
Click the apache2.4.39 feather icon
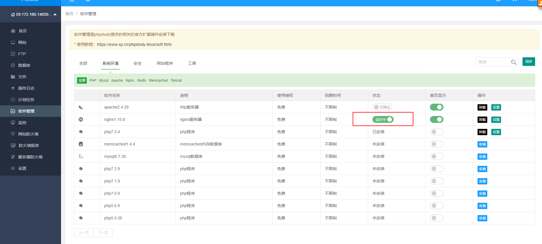point(81,107)
